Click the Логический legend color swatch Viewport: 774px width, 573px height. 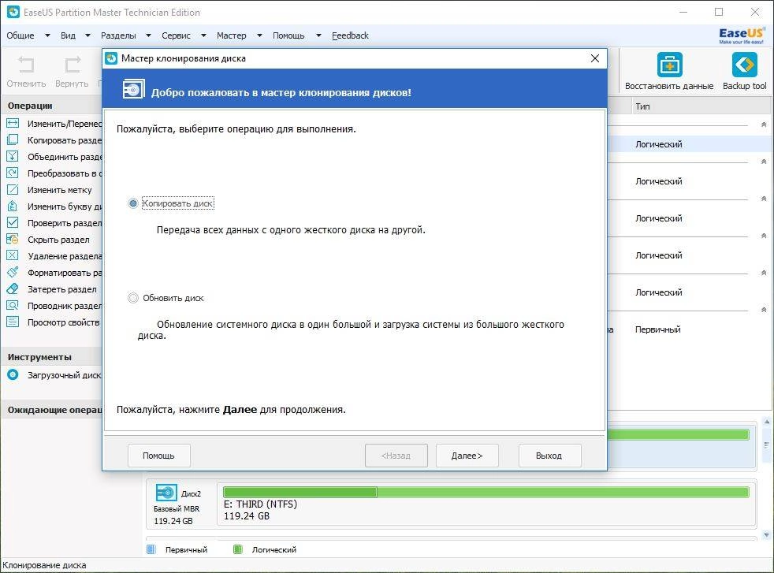(x=237, y=549)
